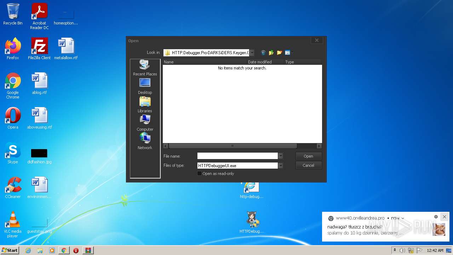
Task: Go back to last folder visited
Action: pos(263,53)
